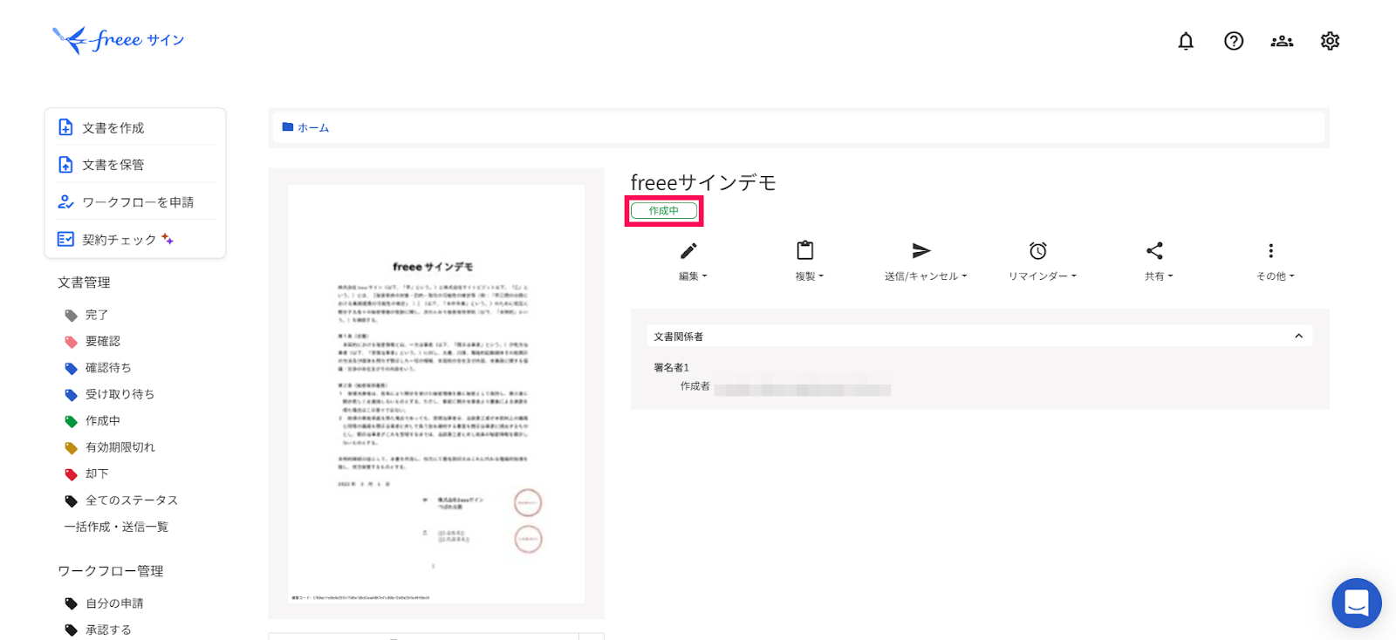Click the 文書を保管 upload icon

[x=65, y=164]
